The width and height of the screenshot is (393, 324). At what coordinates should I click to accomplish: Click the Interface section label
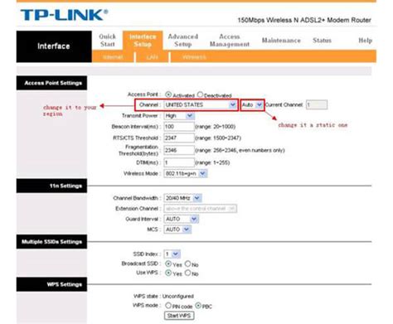point(54,46)
